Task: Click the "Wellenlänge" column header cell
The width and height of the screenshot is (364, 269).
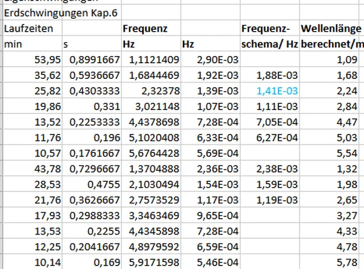Action: (x=331, y=28)
